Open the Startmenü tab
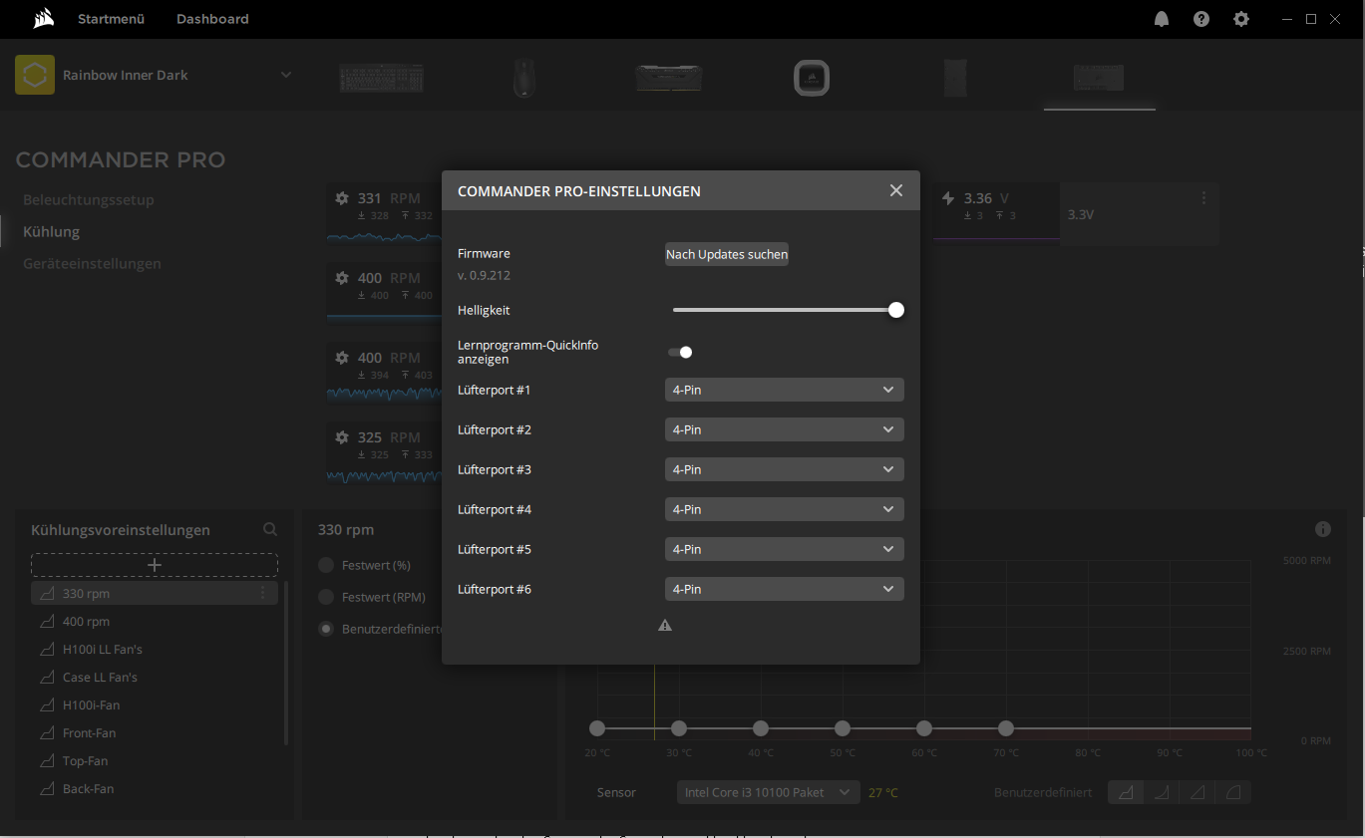 (x=112, y=19)
